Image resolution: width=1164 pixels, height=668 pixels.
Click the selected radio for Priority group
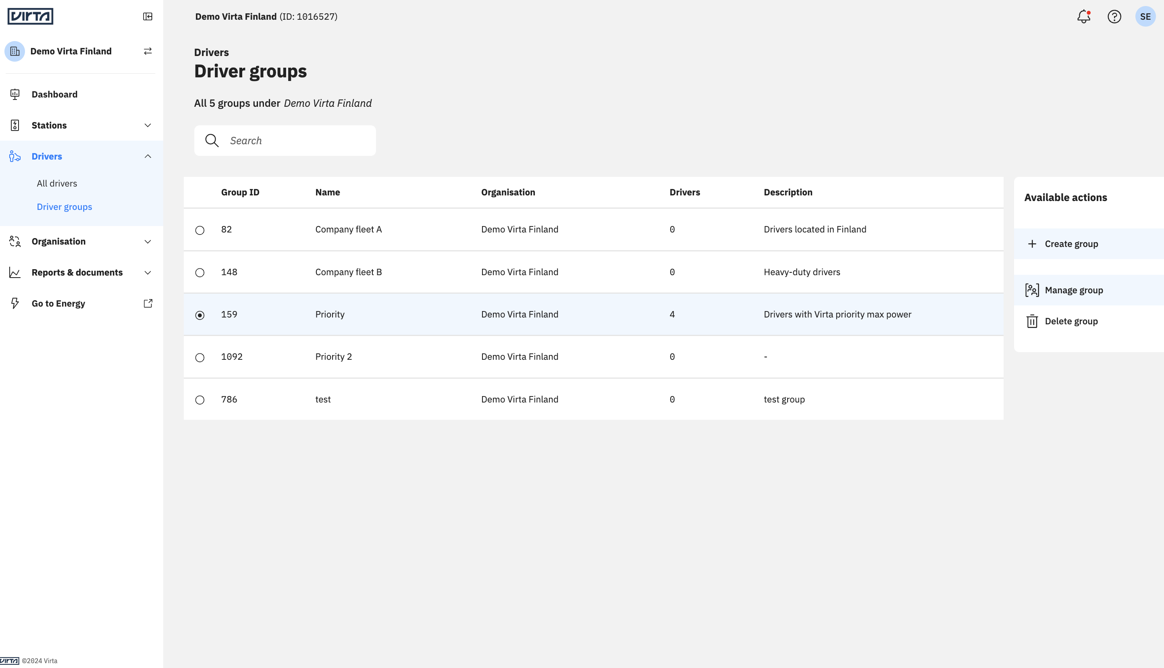coord(200,315)
